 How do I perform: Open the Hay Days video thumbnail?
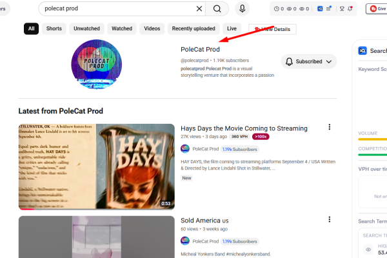pos(97,166)
